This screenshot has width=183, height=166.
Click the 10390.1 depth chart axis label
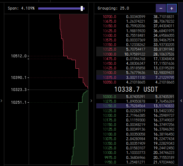point(19,78)
